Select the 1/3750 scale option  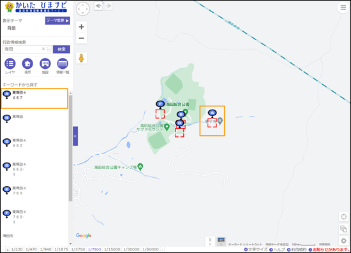(x=78, y=249)
